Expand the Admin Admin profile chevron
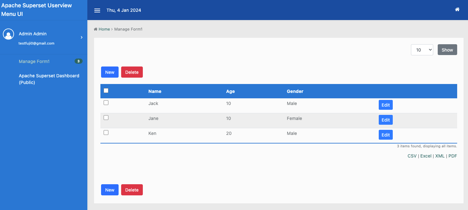This screenshot has height=210, width=468. (82, 38)
